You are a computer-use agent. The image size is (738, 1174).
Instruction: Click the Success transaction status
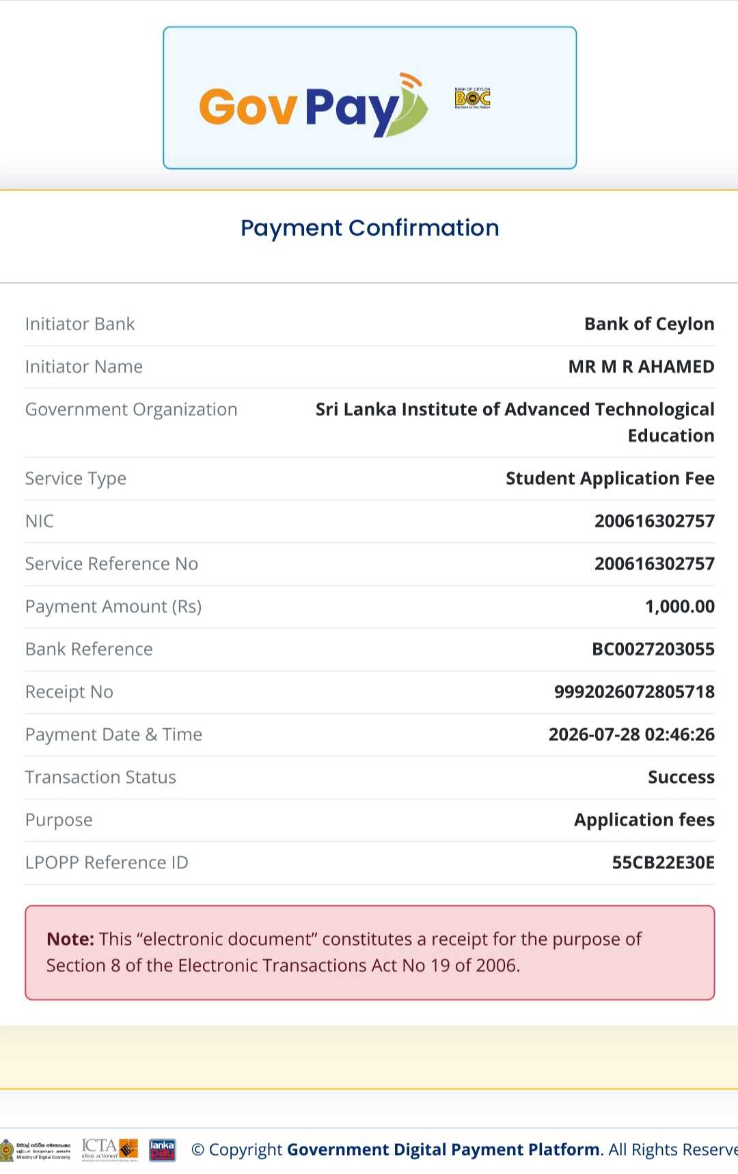click(x=681, y=777)
